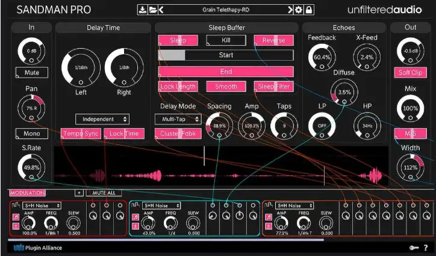Toggle Lock Length in Sleep Buffer
This screenshot has height=256, width=436.
(x=178, y=87)
